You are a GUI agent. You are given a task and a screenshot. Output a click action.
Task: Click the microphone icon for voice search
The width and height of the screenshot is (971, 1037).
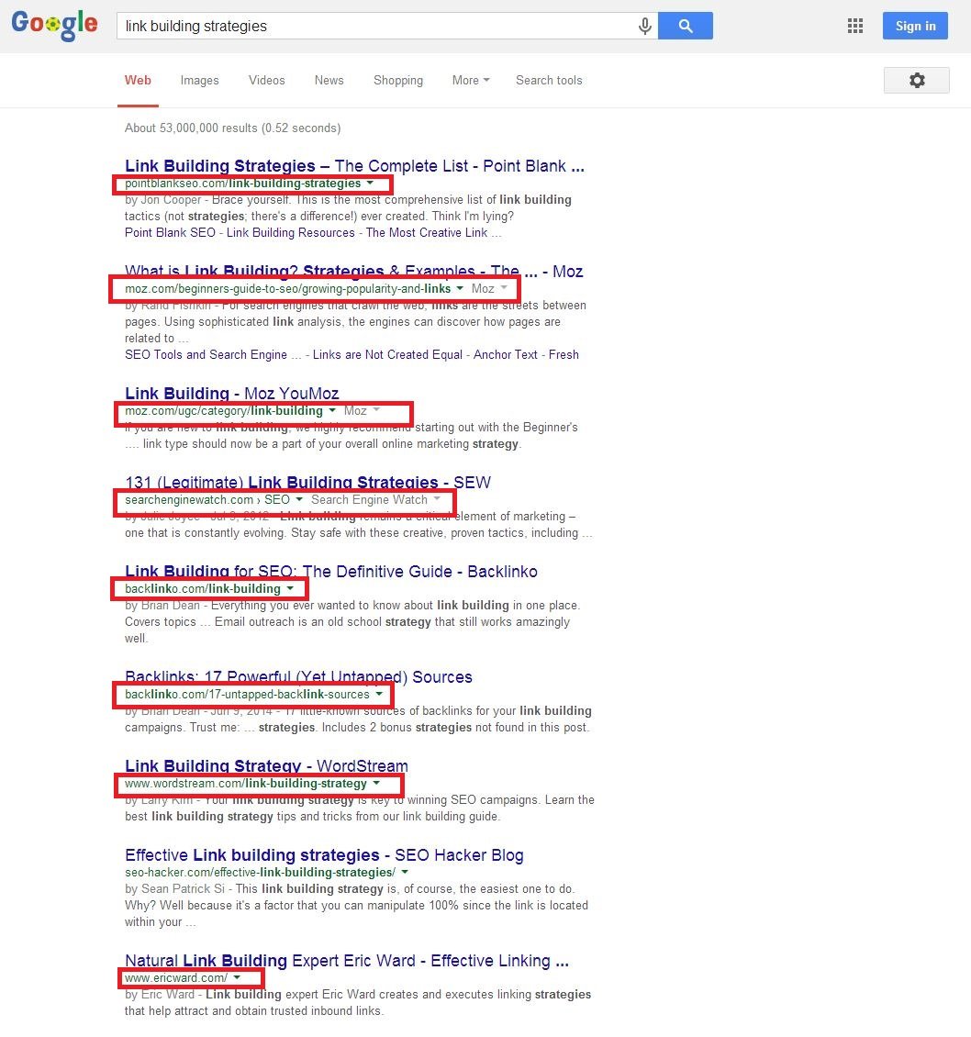(644, 26)
